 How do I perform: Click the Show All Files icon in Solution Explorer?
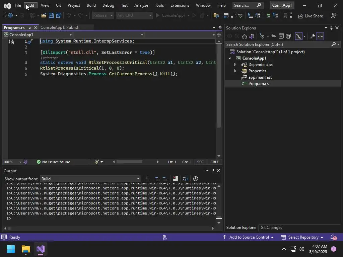pos(288,36)
